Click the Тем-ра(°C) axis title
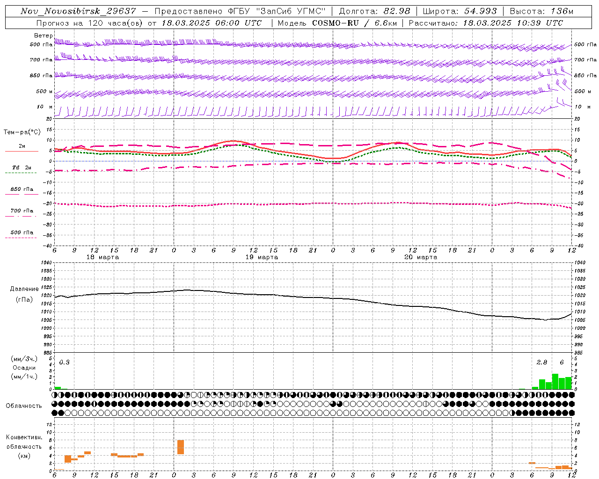 click(22, 132)
